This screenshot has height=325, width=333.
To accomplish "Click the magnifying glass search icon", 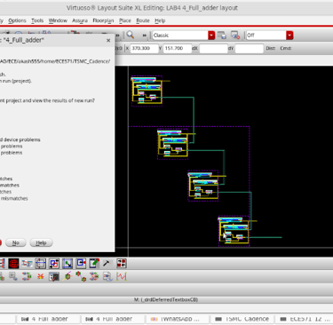I will coord(131,35).
